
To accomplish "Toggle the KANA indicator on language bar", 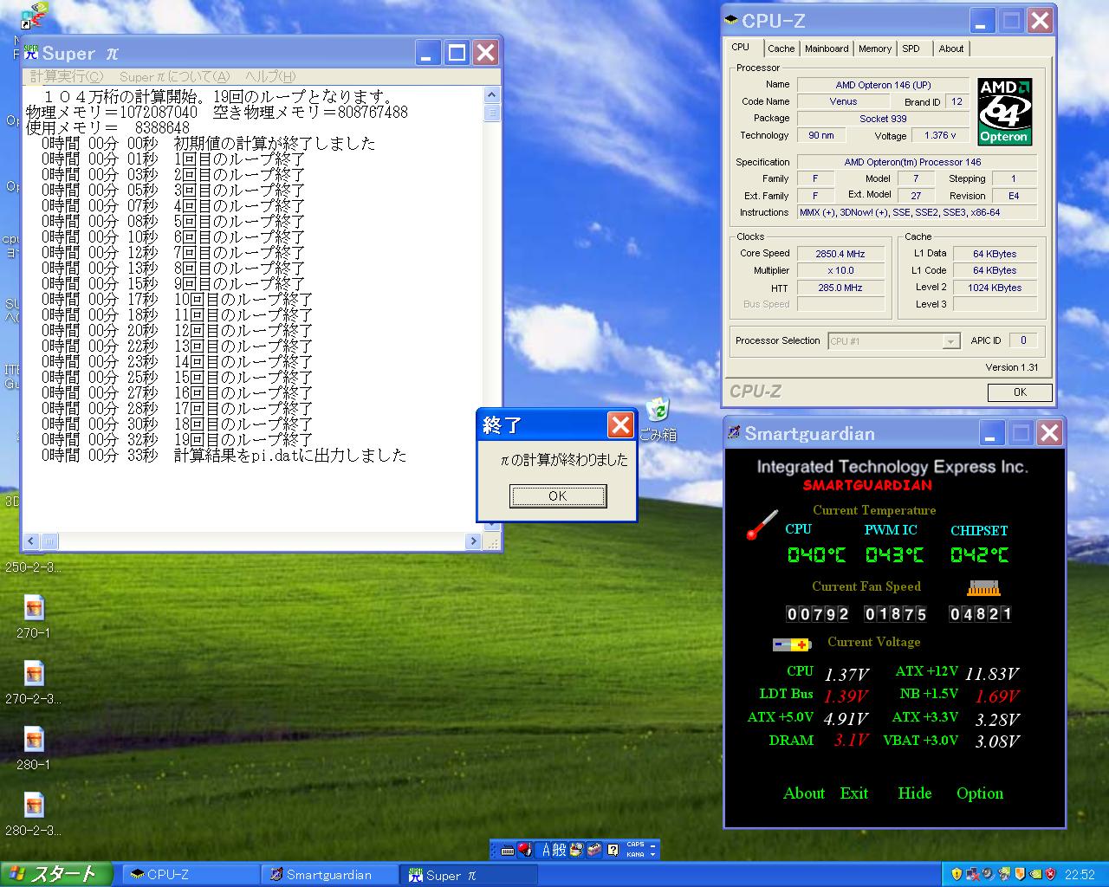I will point(635,854).
